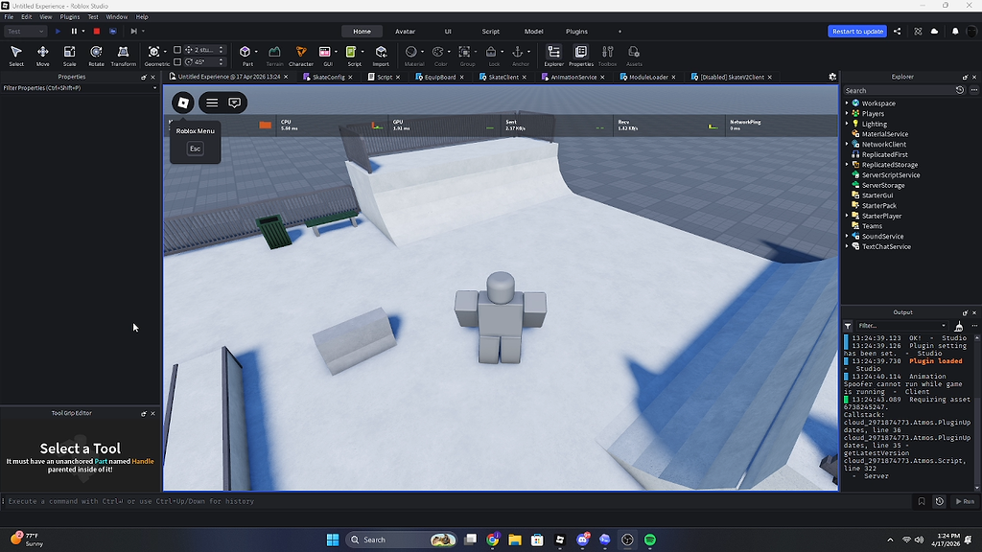Image resolution: width=982 pixels, height=552 pixels.
Task: Open the in-game chat bubble icon
Action: coord(235,103)
